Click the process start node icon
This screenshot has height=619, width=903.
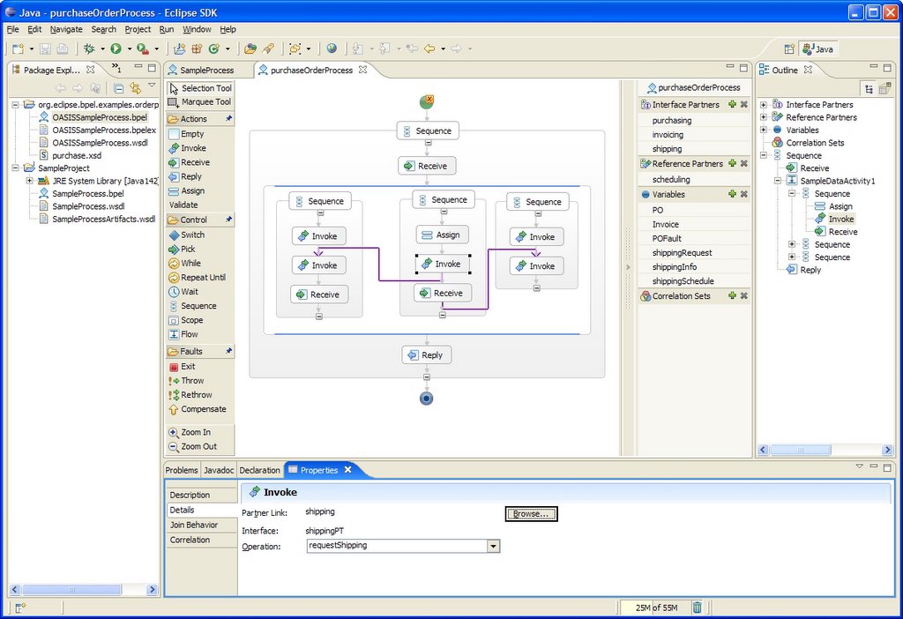click(x=426, y=102)
